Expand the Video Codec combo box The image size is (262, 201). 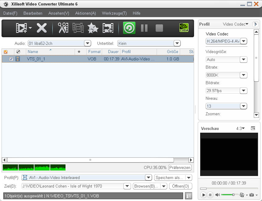pyautogui.click(x=244, y=41)
